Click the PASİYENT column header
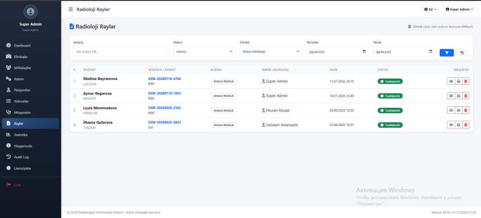The height and width of the screenshot is (218, 481). pos(89,69)
